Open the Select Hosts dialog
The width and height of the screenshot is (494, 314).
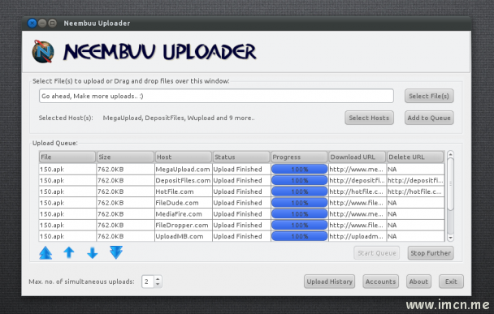coord(369,118)
